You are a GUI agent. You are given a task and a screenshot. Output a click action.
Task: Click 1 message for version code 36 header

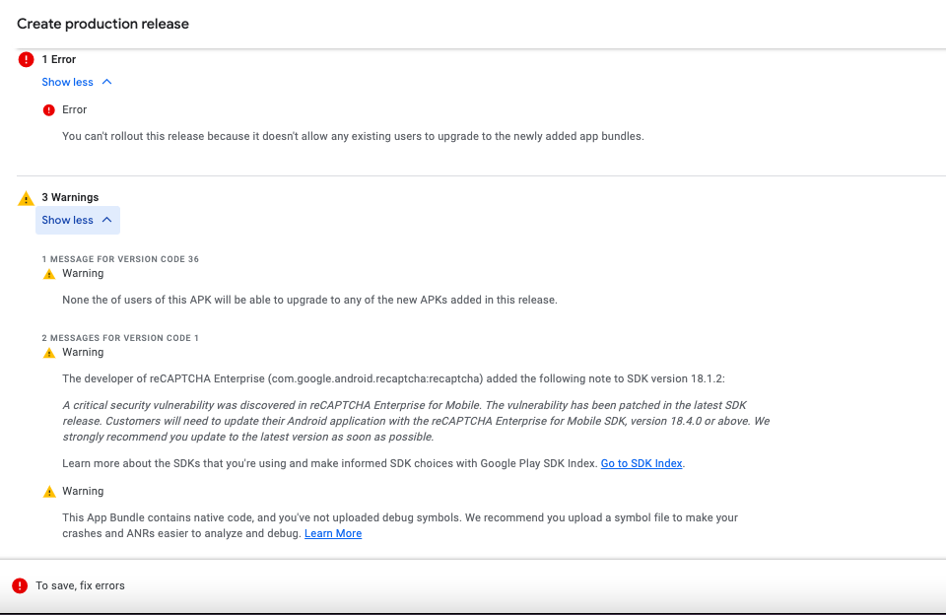(x=120, y=259)
